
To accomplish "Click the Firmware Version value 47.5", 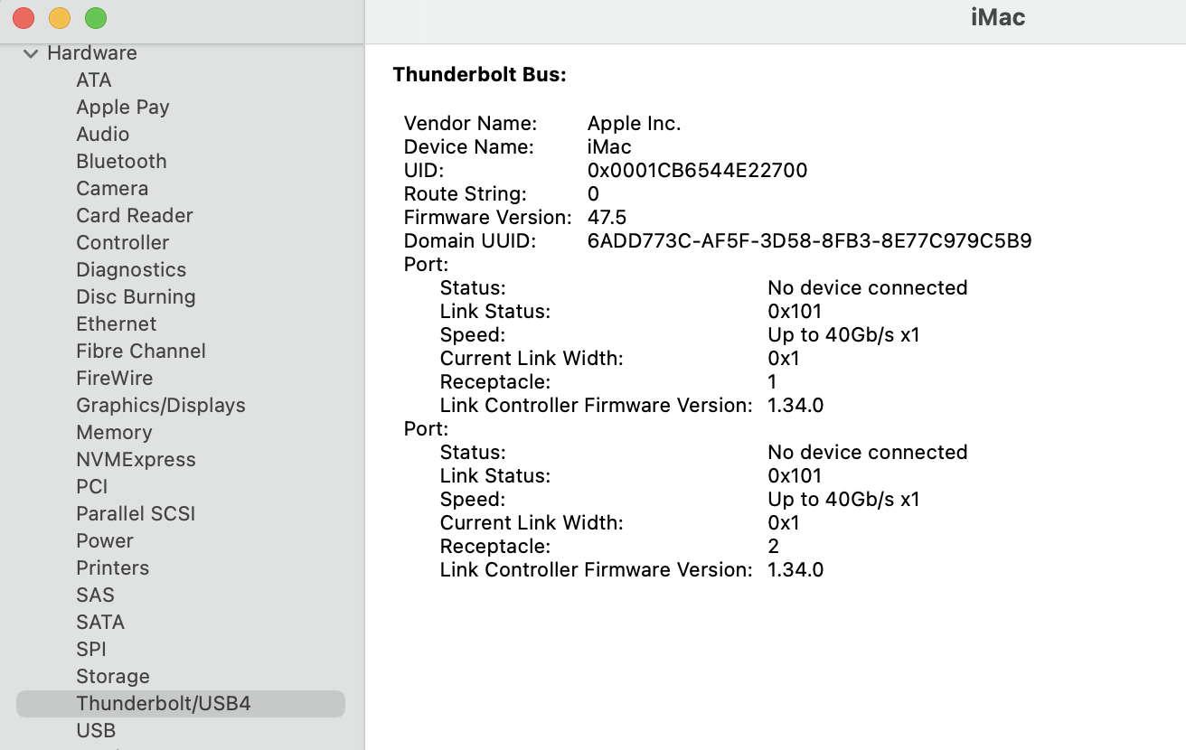I will 607,218.
